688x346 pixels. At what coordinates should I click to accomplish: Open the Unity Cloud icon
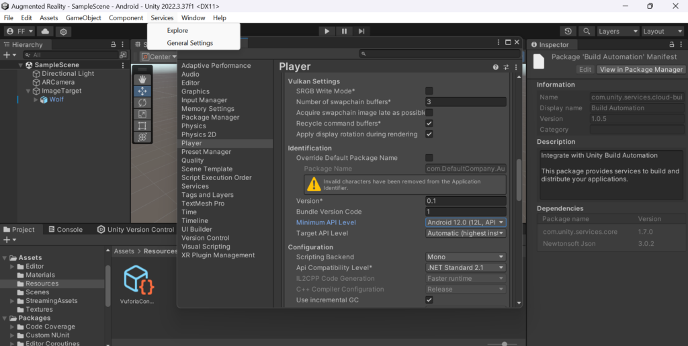pos(45,32)
